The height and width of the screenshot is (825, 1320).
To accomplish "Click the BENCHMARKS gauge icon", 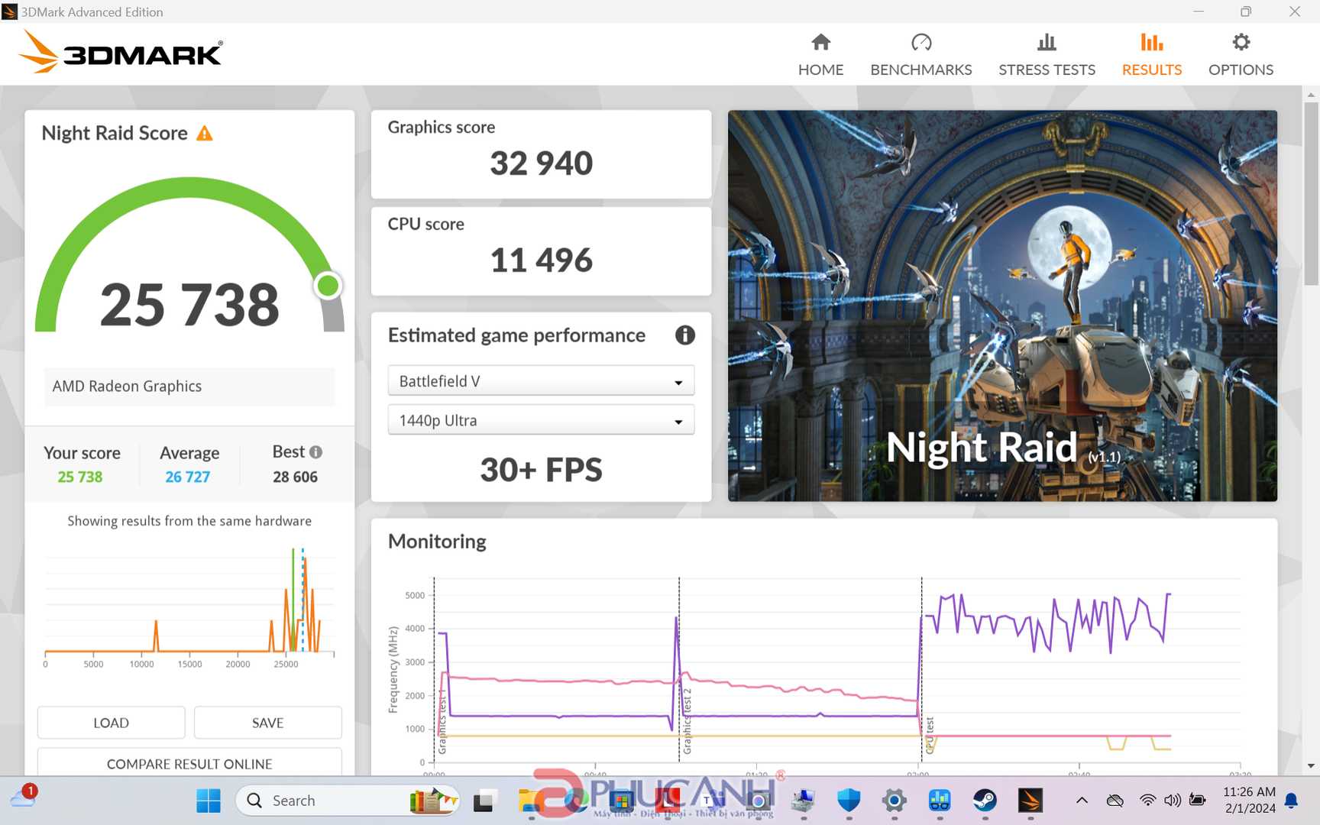I will click(921, 42).
